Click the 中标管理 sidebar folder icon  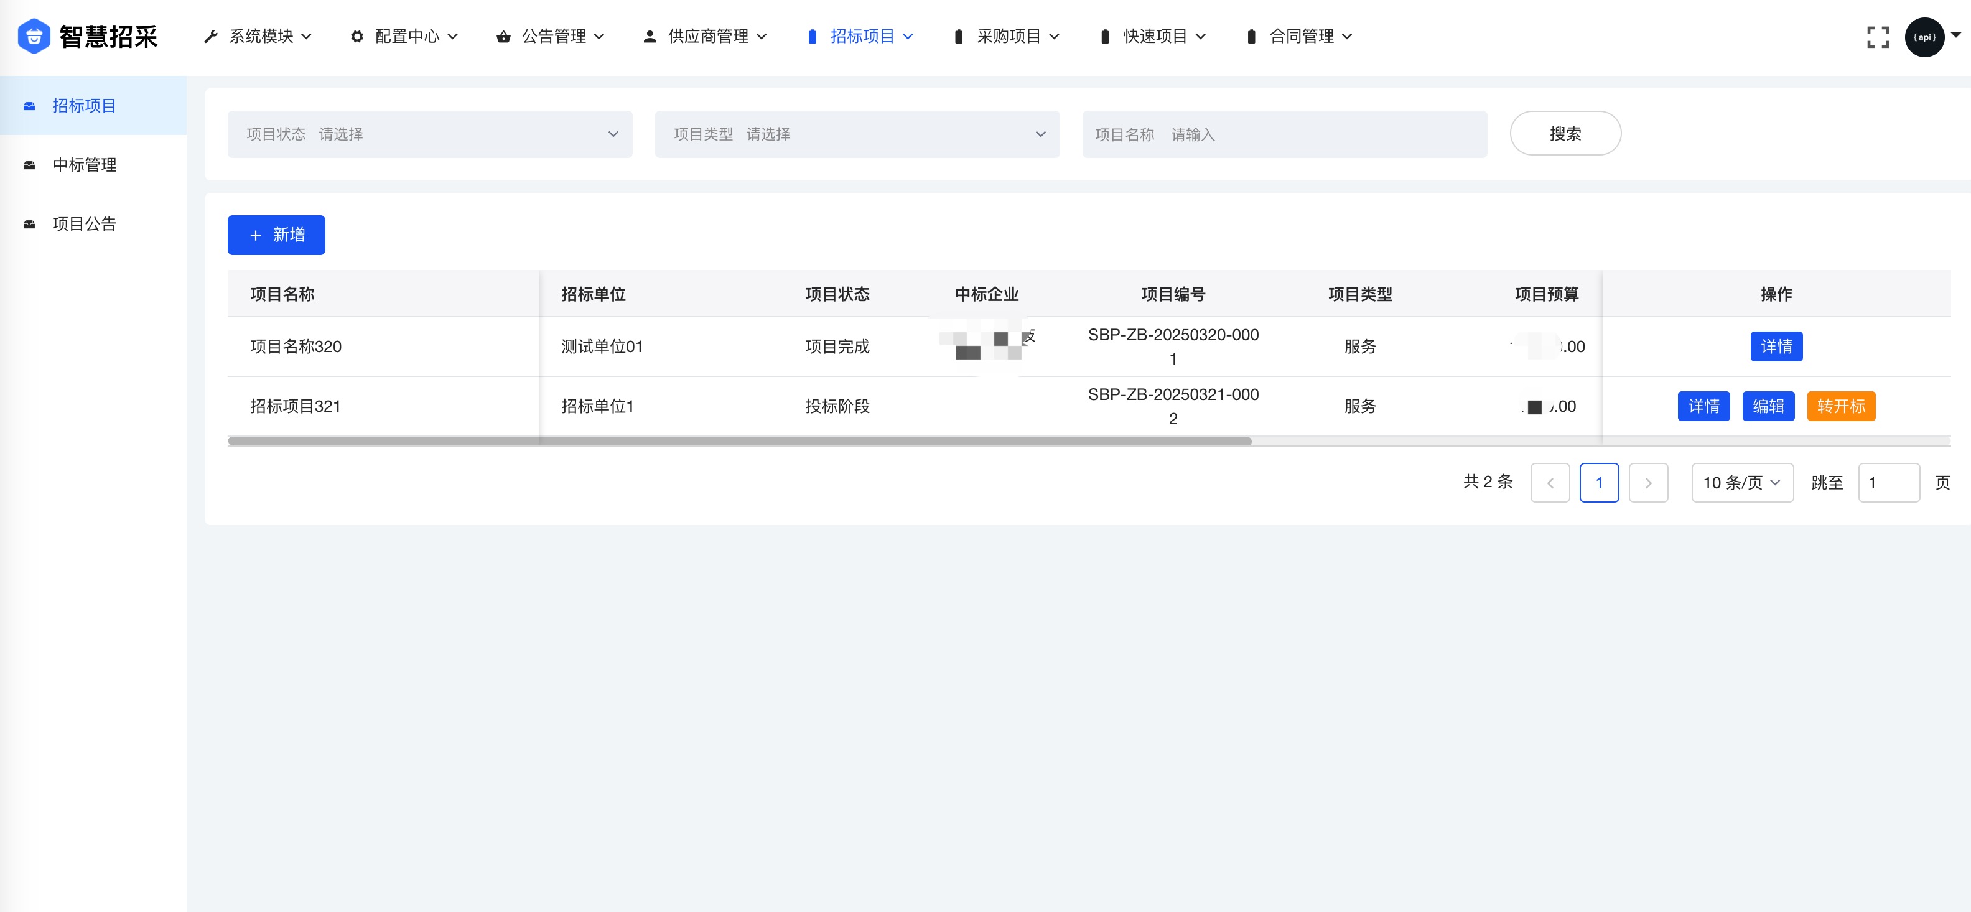29,164
